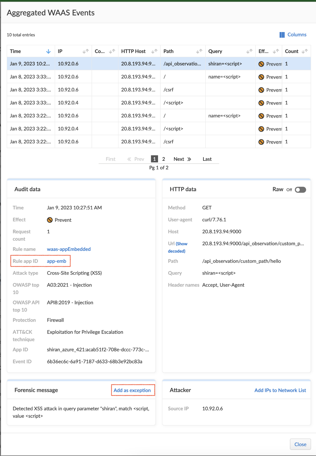
Task: Open the waas-appEmbedded rule link
Action: 69,249
